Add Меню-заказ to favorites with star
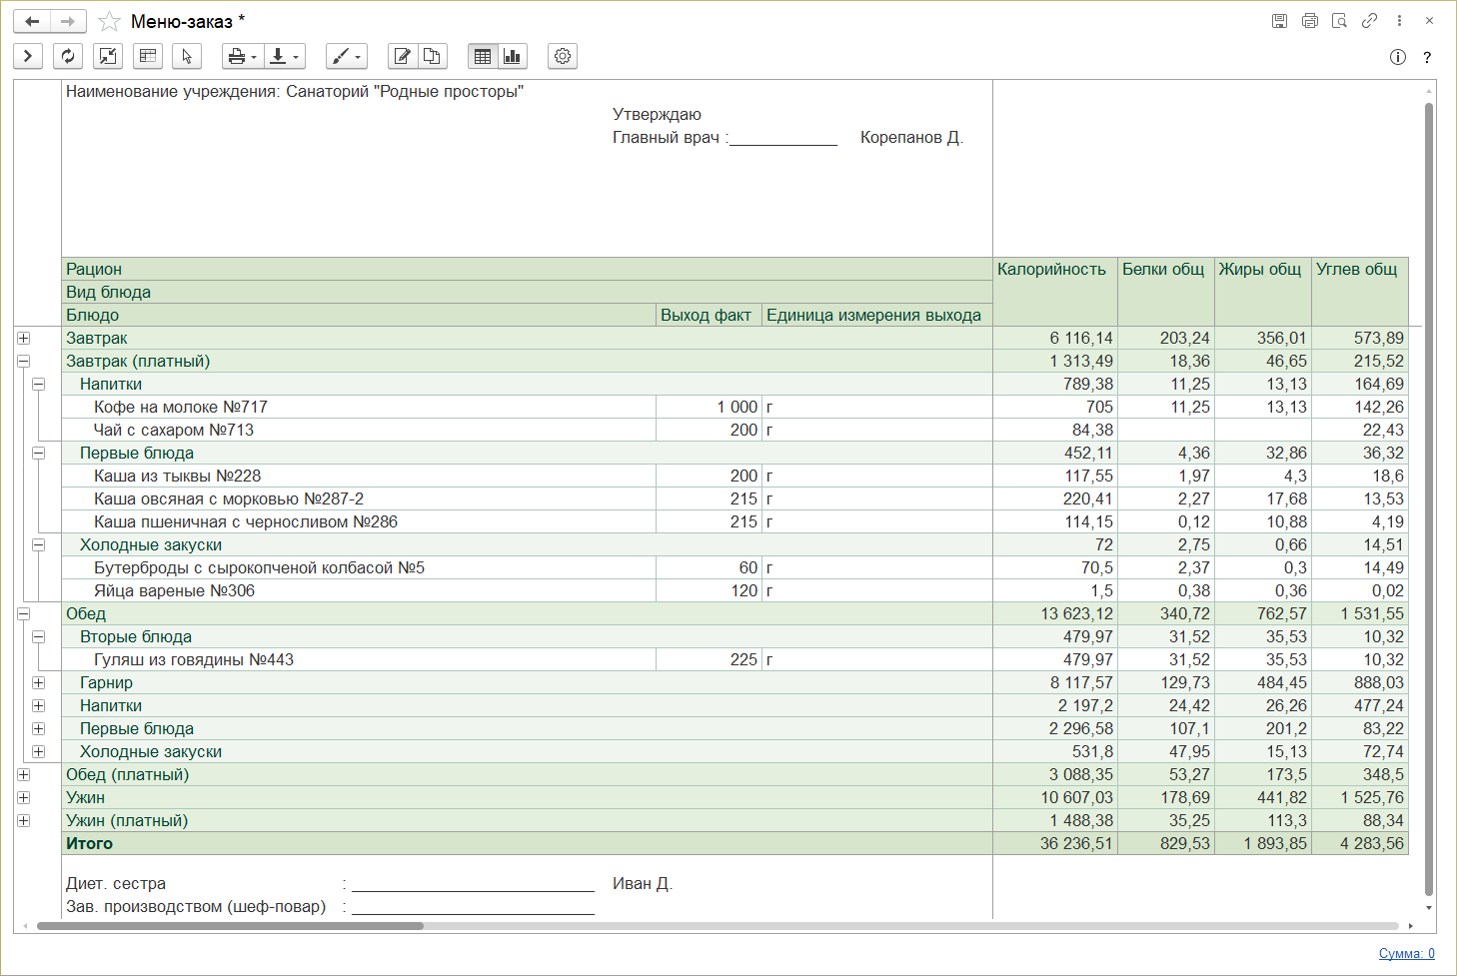 tap(109, 22)
